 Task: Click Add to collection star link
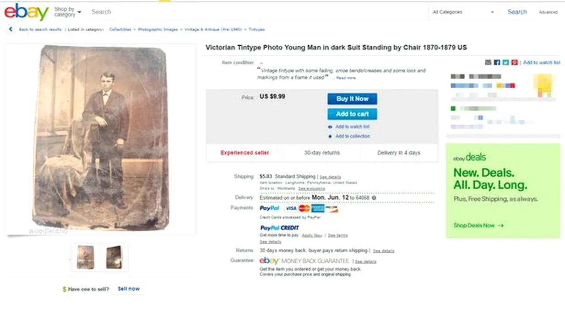[x=352, y=136]
